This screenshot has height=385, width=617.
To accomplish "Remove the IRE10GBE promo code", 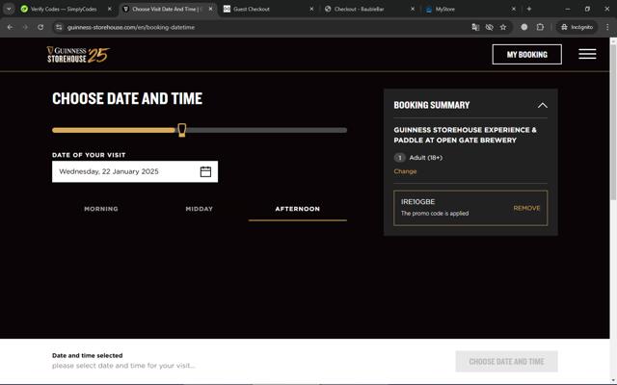I will pos(526,208).
